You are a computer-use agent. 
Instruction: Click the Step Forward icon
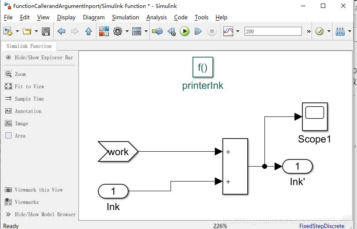198,31
